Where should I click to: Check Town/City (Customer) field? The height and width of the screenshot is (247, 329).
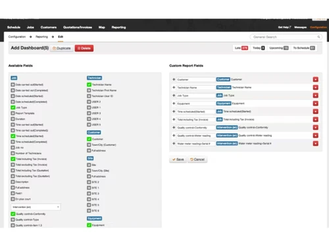tap(89, 145)
